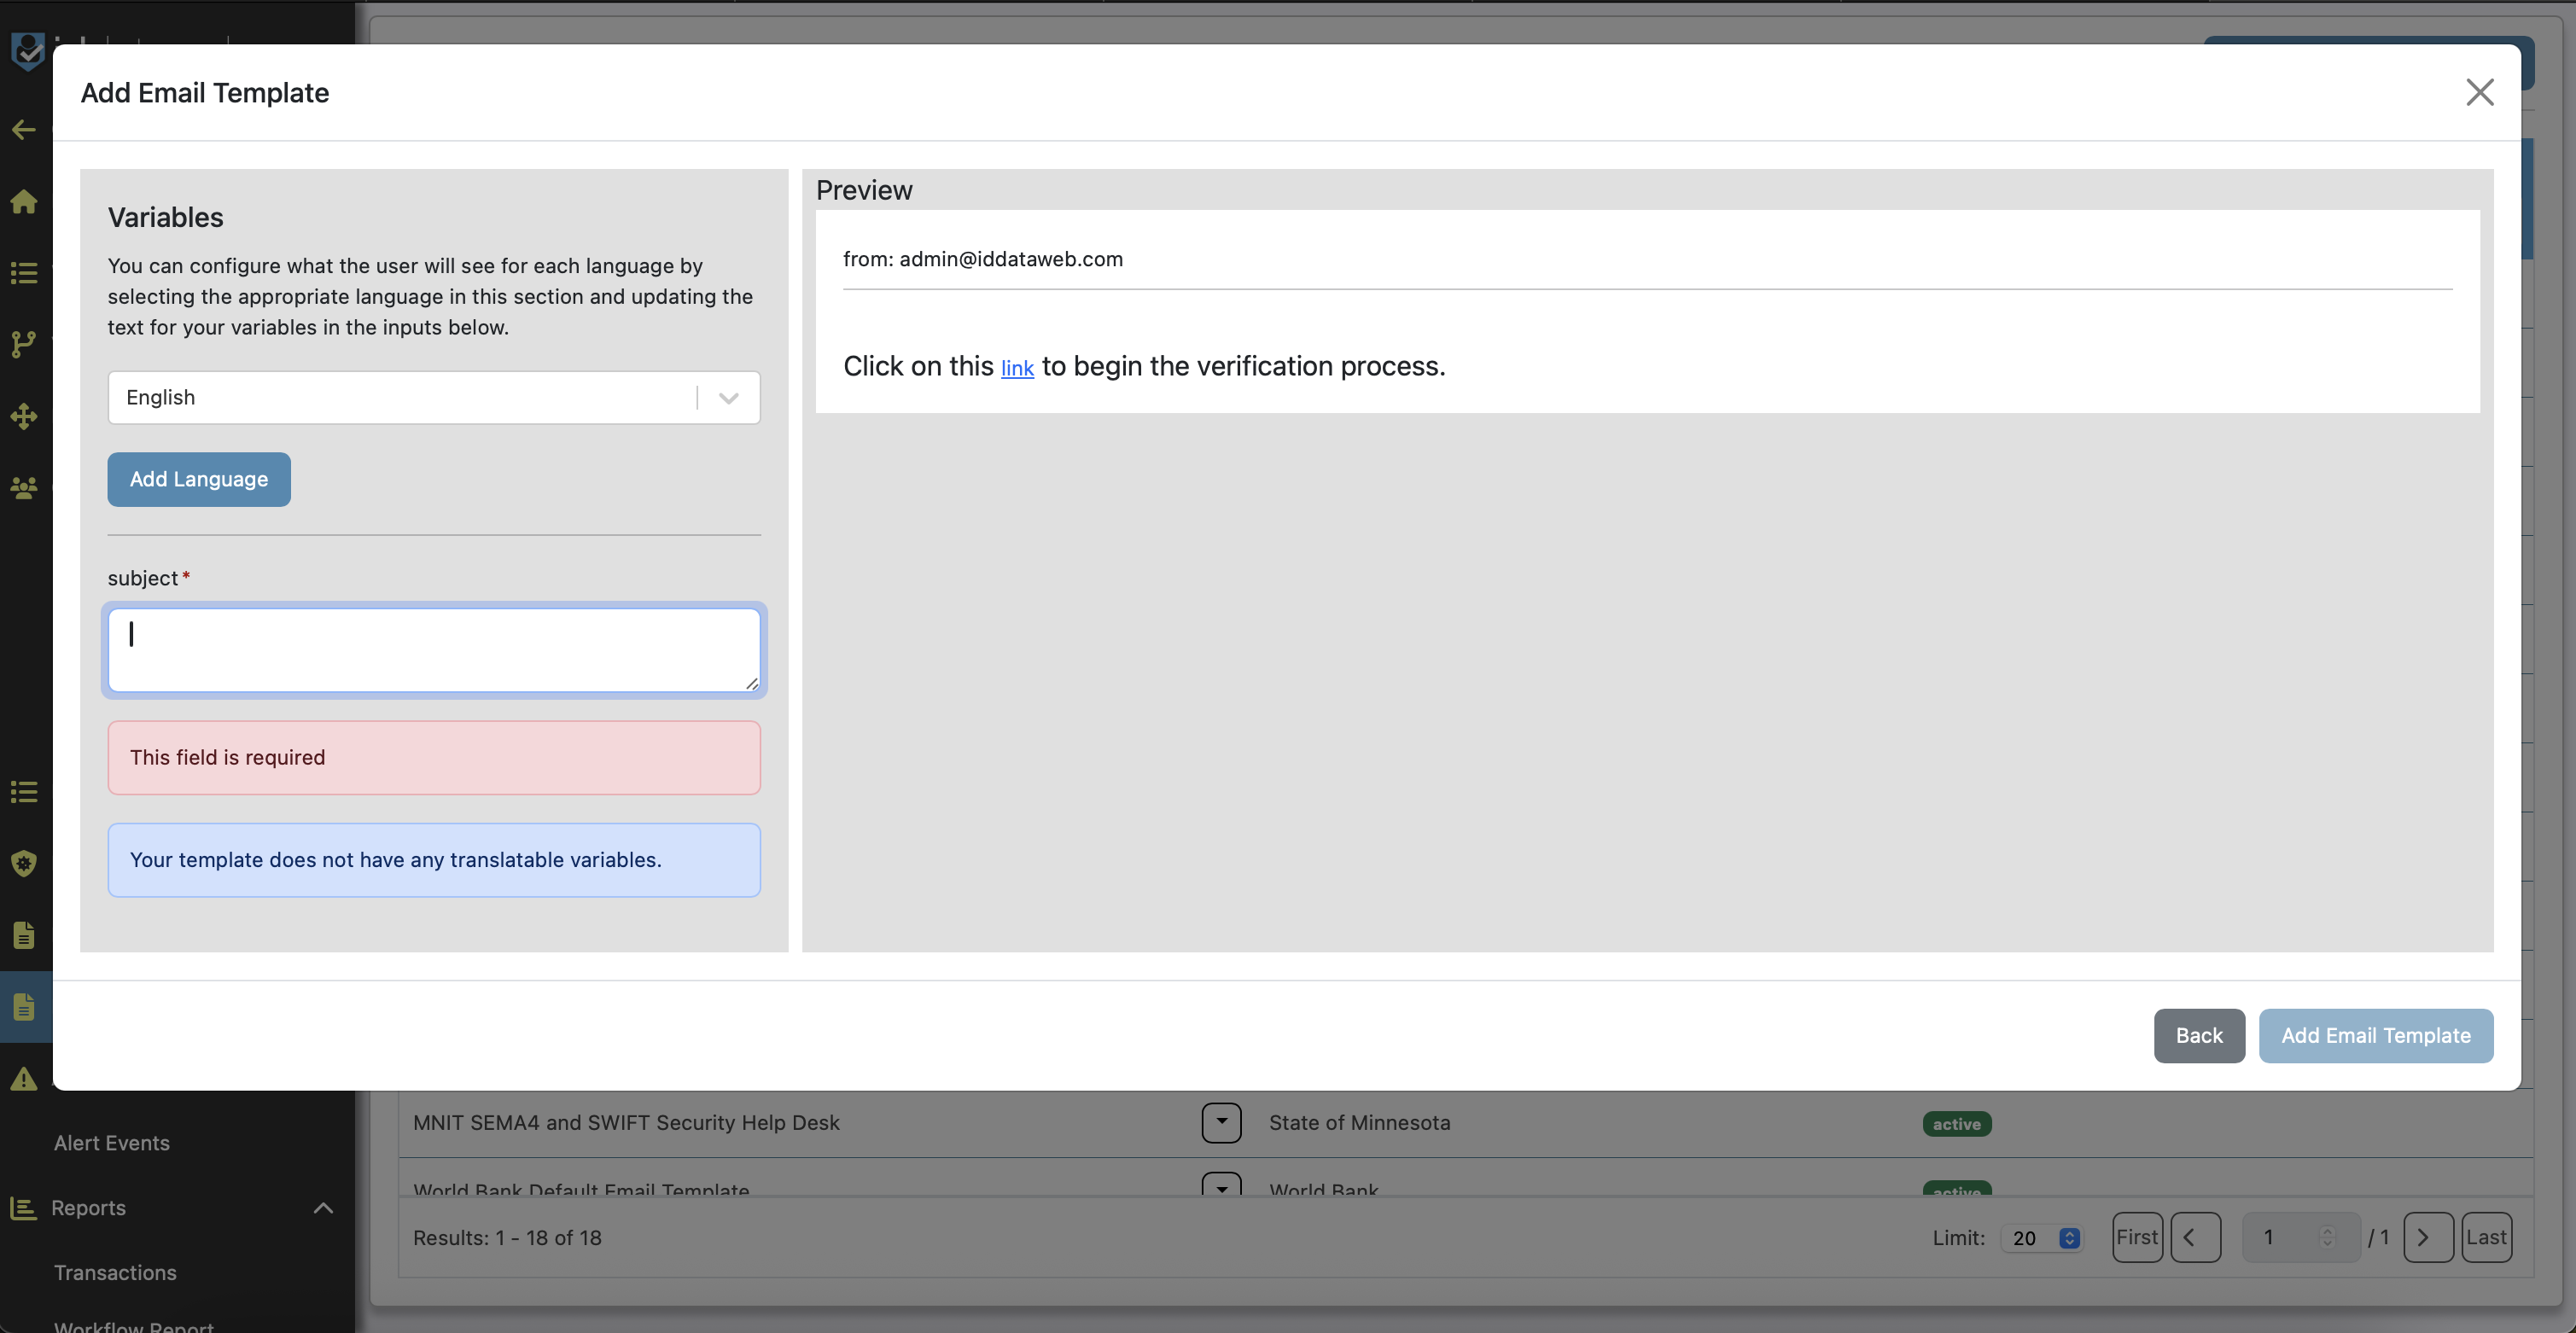
Task: Click the back arrow icon in sidebar
Action: point(24,129)
